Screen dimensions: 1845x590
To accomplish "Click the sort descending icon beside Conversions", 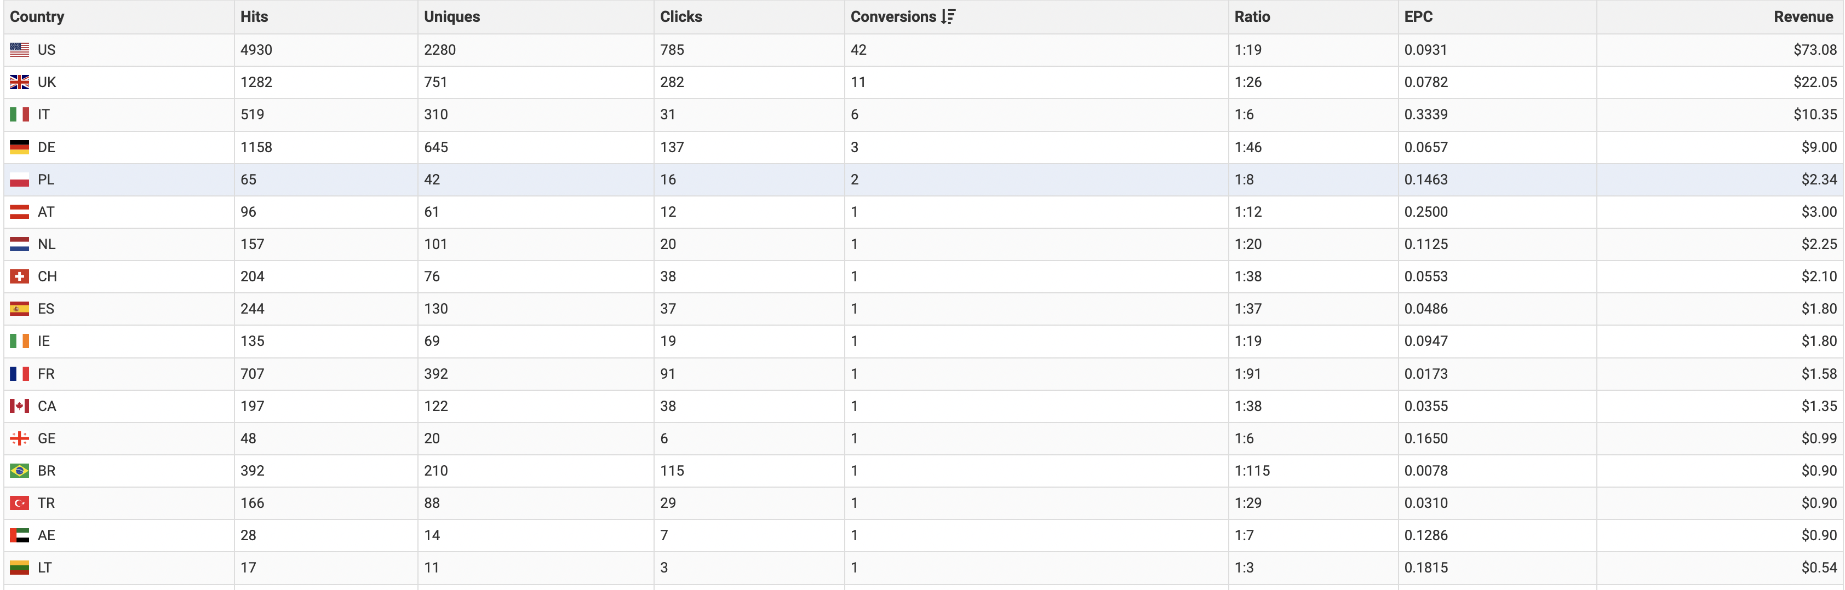I will (x=948, y=16).
